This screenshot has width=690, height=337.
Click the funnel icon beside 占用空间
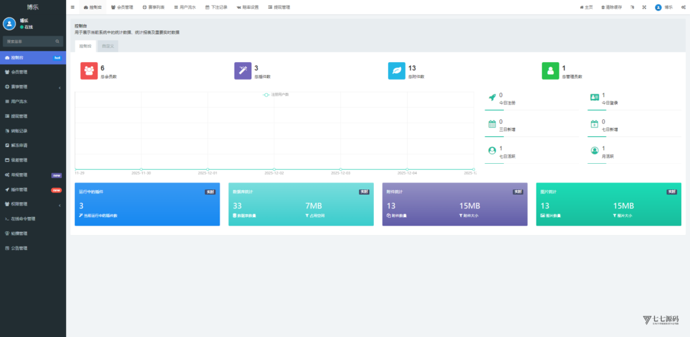pos(307,216)
